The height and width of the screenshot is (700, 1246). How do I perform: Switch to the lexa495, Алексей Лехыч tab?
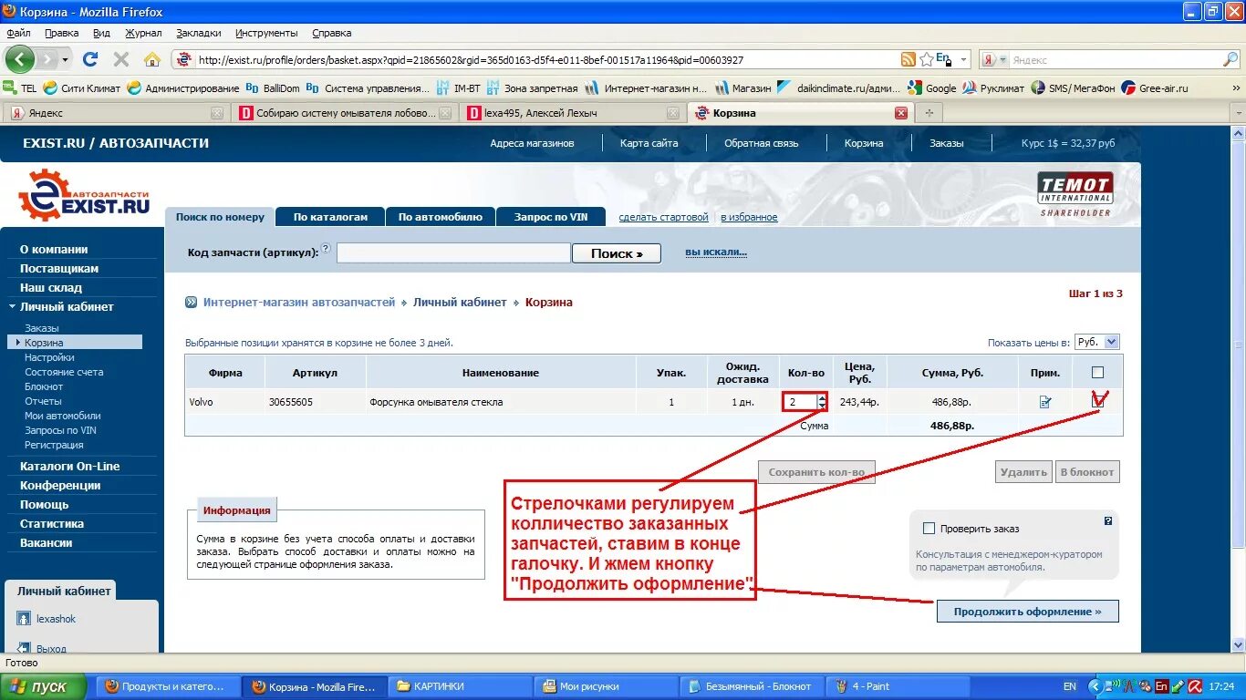click(572, 113)
